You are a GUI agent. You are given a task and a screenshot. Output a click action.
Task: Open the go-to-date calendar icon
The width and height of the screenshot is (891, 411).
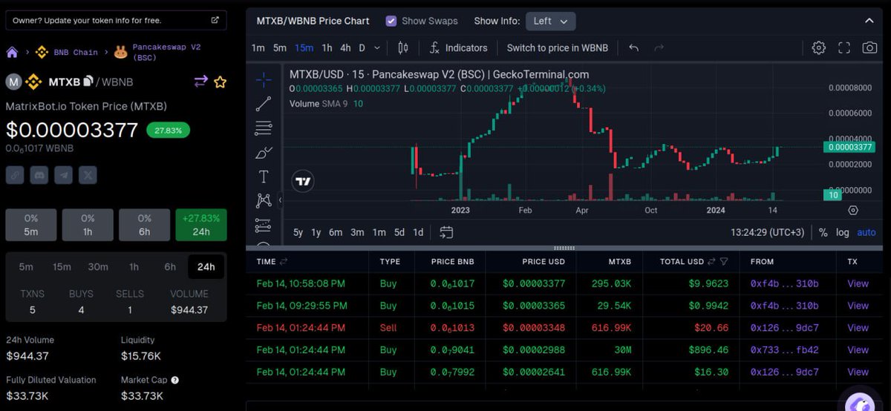click(446, 232)
